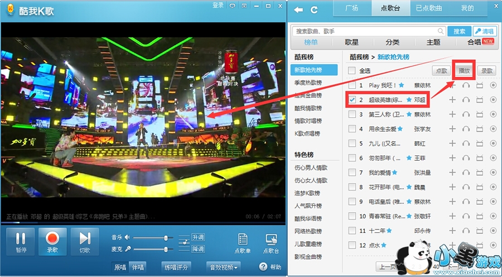Uncheck the 超级英雄 song checkbox
This screenshot has width=502, height=277.
coord(352,100)
